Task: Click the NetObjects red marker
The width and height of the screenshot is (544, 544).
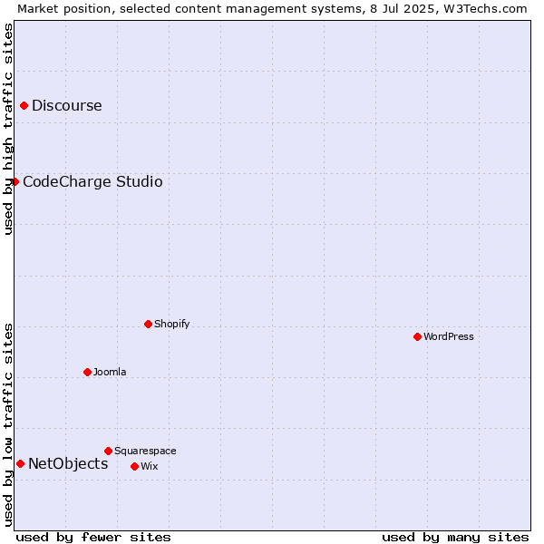Action: (21, 463)
